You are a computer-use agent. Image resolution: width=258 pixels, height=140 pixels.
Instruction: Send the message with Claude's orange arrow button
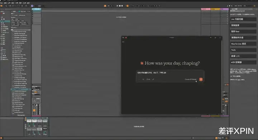[x=201, y=79]
